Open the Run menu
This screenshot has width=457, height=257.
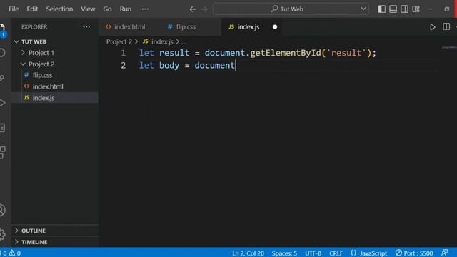pos(126,9)
